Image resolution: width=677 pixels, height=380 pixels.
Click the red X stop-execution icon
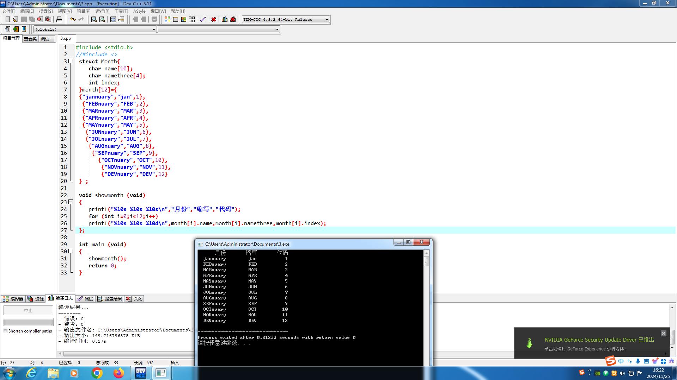214,19
